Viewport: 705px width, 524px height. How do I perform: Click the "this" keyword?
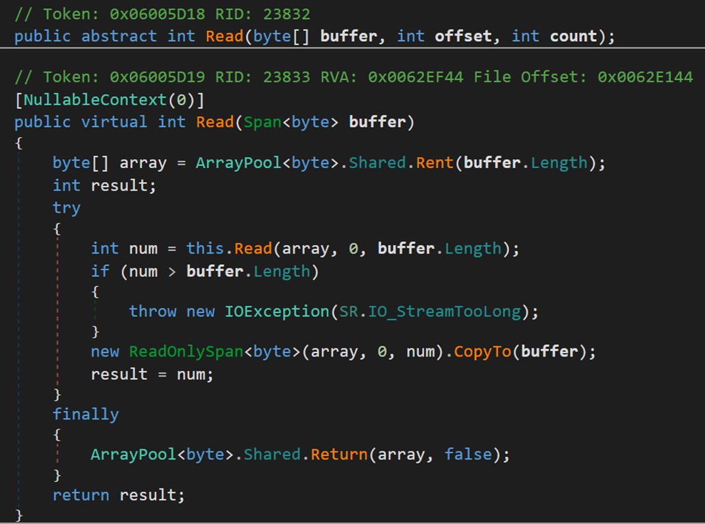[205, 248]
